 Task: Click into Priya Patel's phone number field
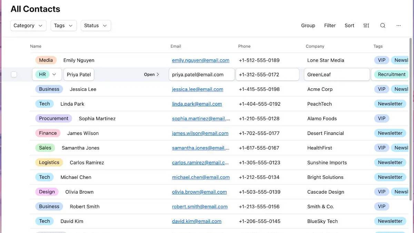267,74
